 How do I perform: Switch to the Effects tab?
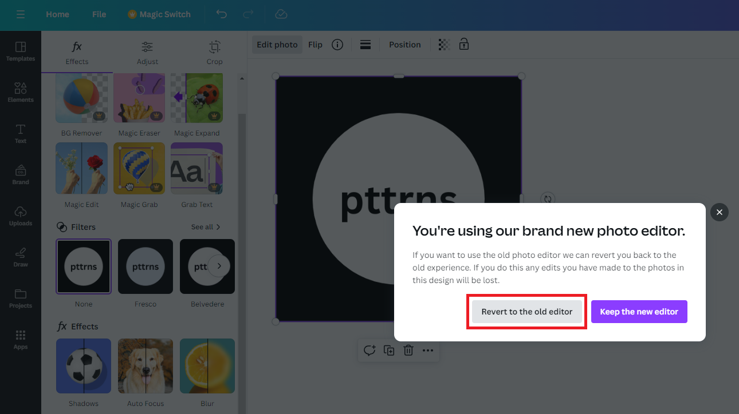point(77,53)
